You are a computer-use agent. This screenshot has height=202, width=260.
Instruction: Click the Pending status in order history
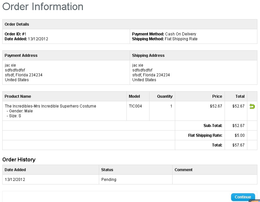tap(109, 180)
